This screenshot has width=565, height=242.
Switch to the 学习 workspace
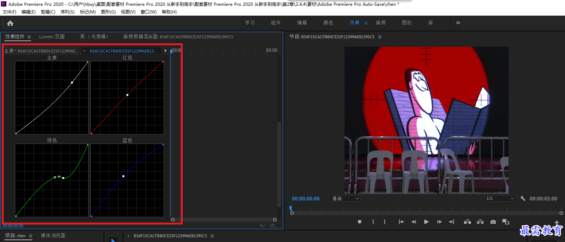pos(250,23)
